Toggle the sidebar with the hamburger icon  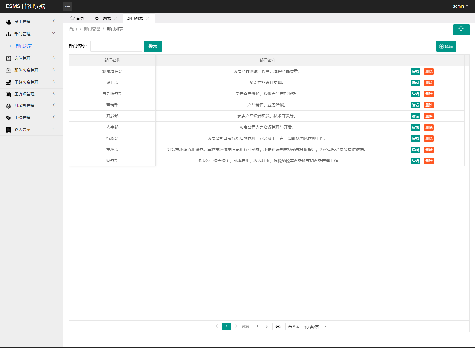pyautogui.click(x=68, y=6)
